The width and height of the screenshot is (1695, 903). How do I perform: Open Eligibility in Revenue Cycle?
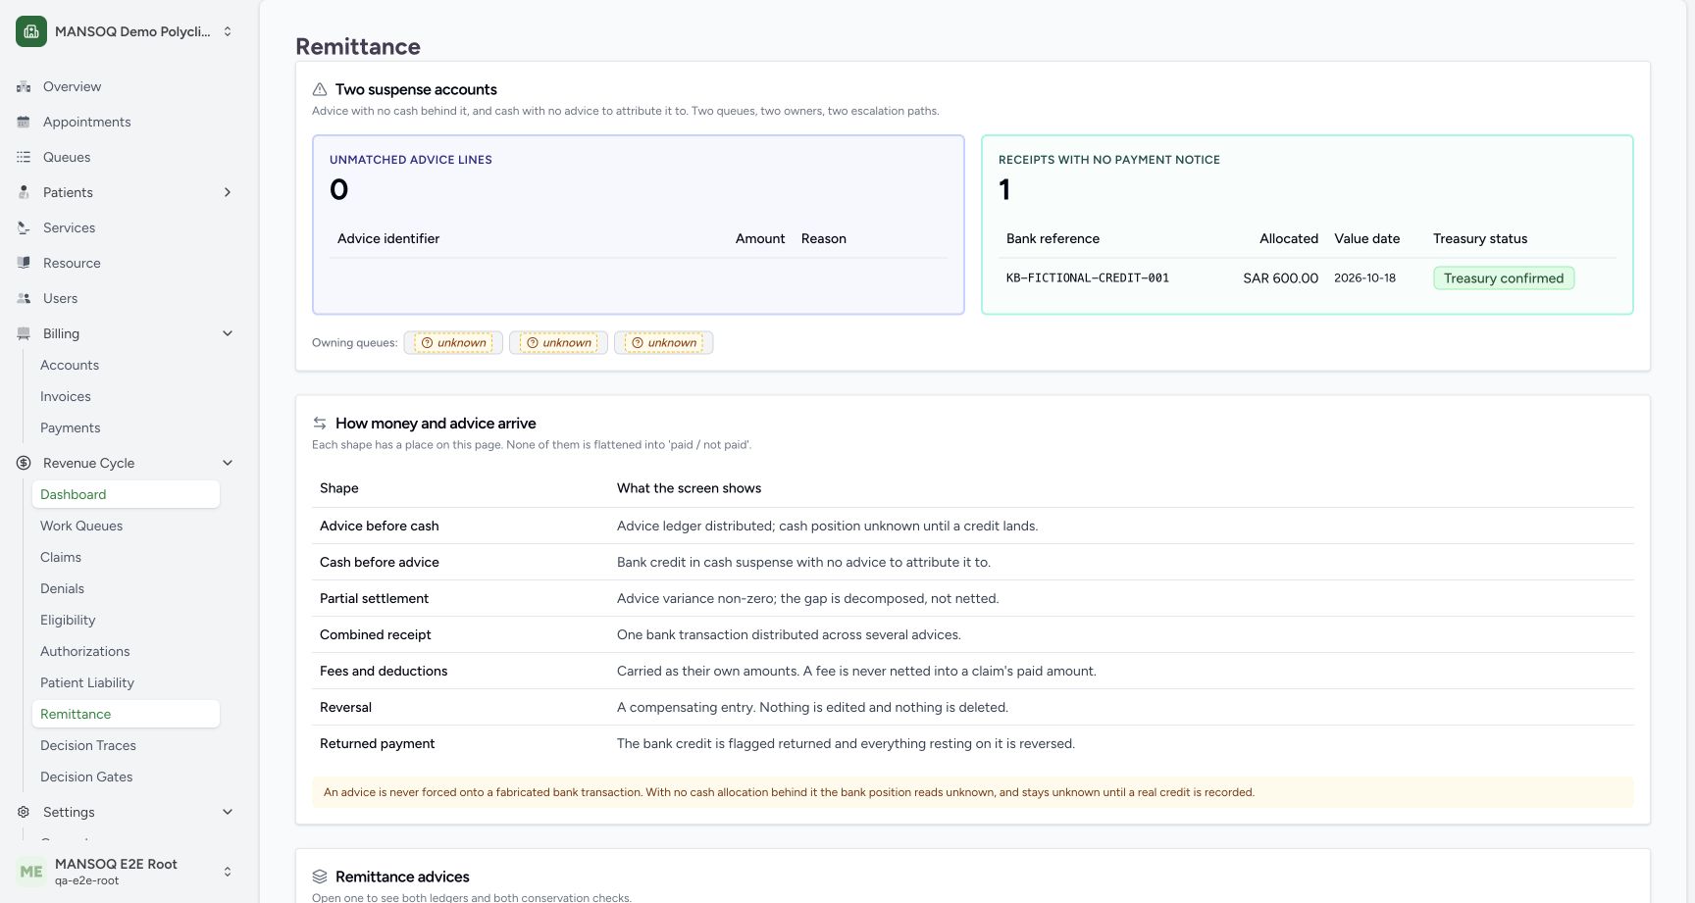tap(68, 620)
